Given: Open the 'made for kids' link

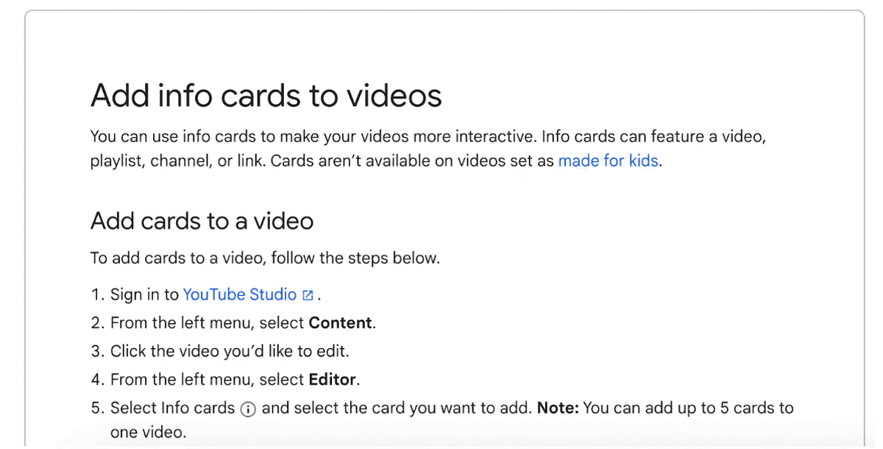Looking at the screenshot, I should coord(608,160).
